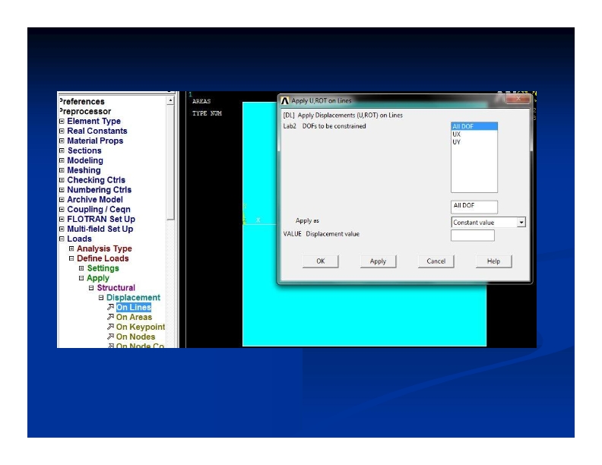Close the Apply U,ROT on Lines dialog
Image resolution: width=602 pixels, height=465 pixels.
[518, 100]
